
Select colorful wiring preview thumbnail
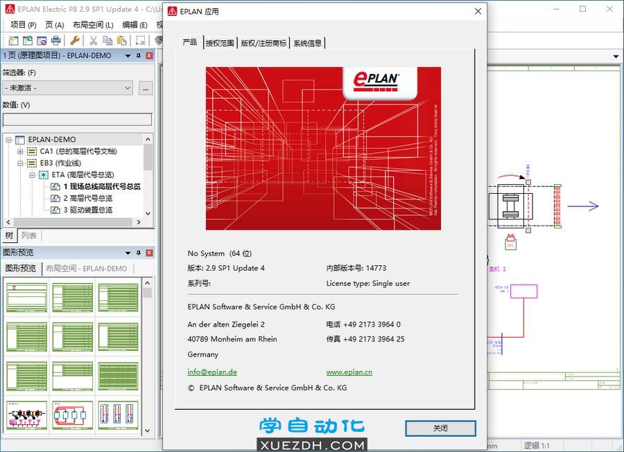tap(26, 415)
